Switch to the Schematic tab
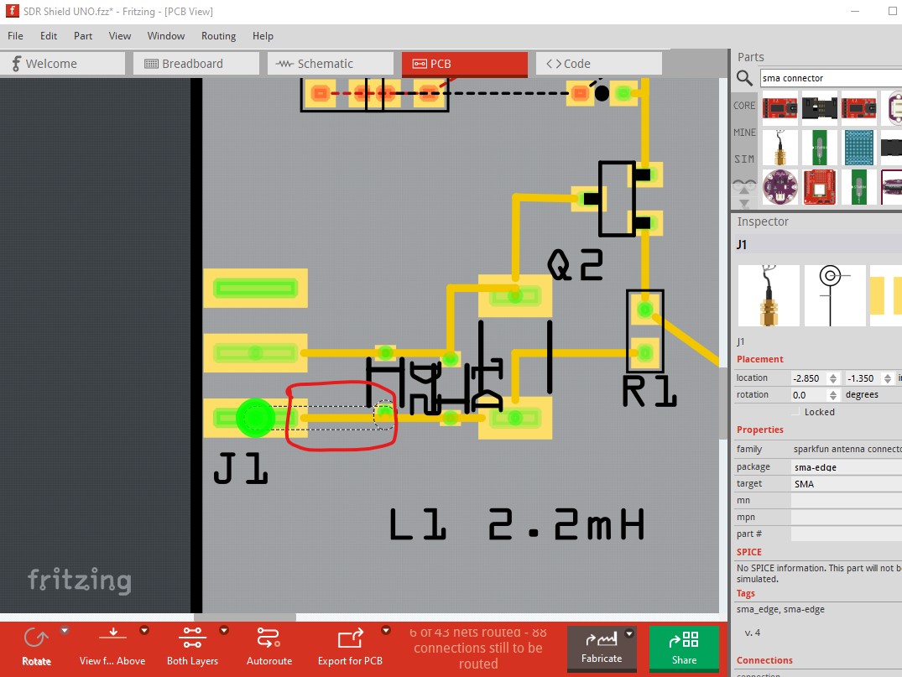Viewport: 902px width, 677px height. pos(331,64)
